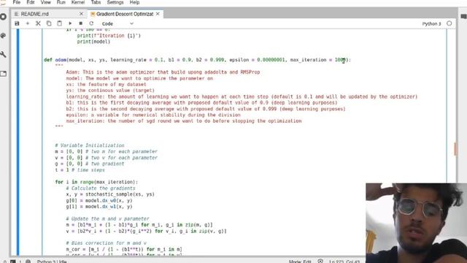Copy the selected cell using the toolbar
This screenshot has width=467, height=263.
tap(49, 23)
